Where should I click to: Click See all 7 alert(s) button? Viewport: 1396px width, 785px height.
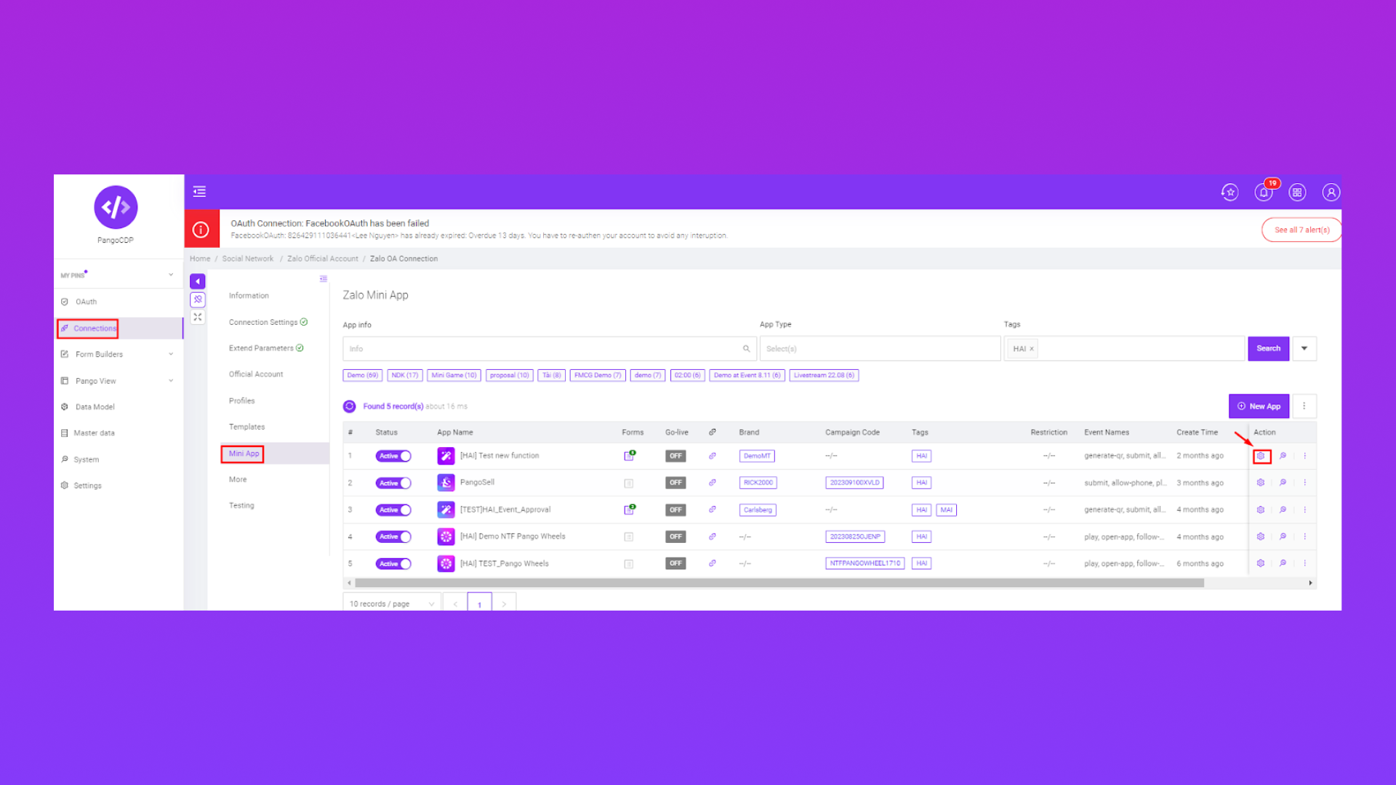1301,230
